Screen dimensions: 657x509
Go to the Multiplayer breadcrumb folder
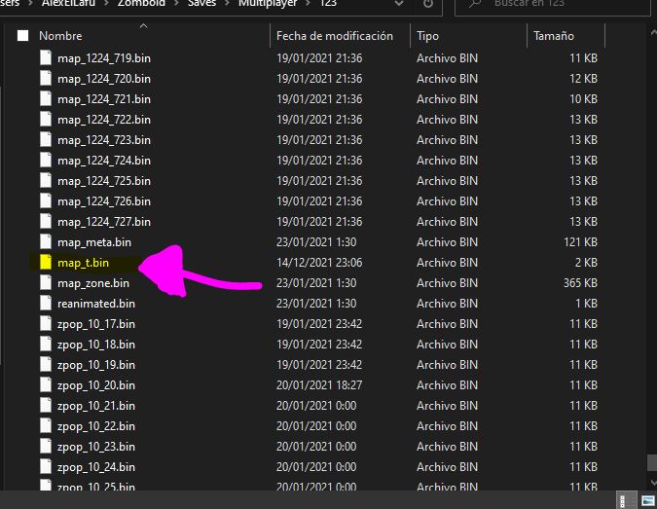tap(269, 4)
